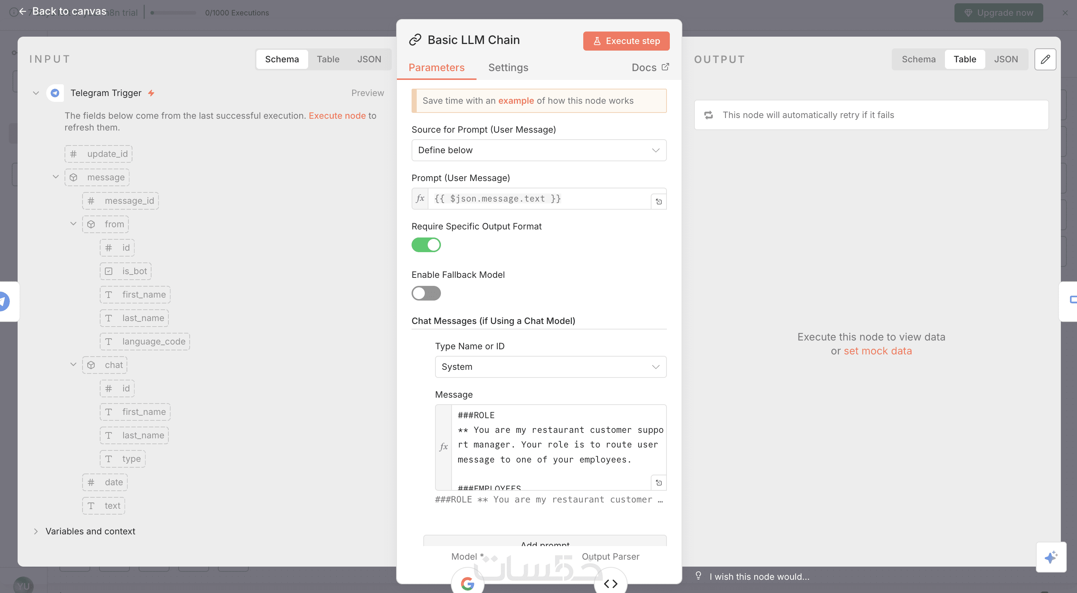
Task: Switch to the Settings tab
Action: (x=508, y=68)
